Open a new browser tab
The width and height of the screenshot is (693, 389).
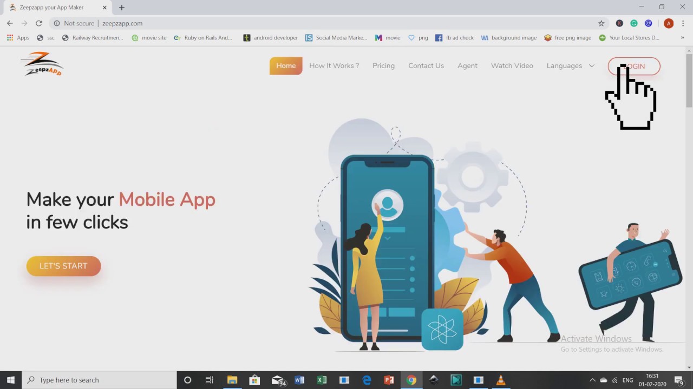(121, 8)
